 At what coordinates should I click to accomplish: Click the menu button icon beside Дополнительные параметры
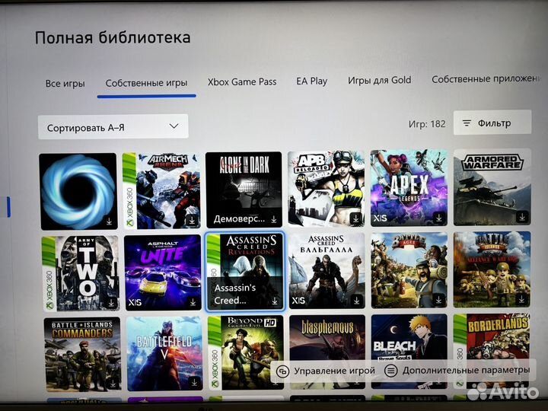390,371
